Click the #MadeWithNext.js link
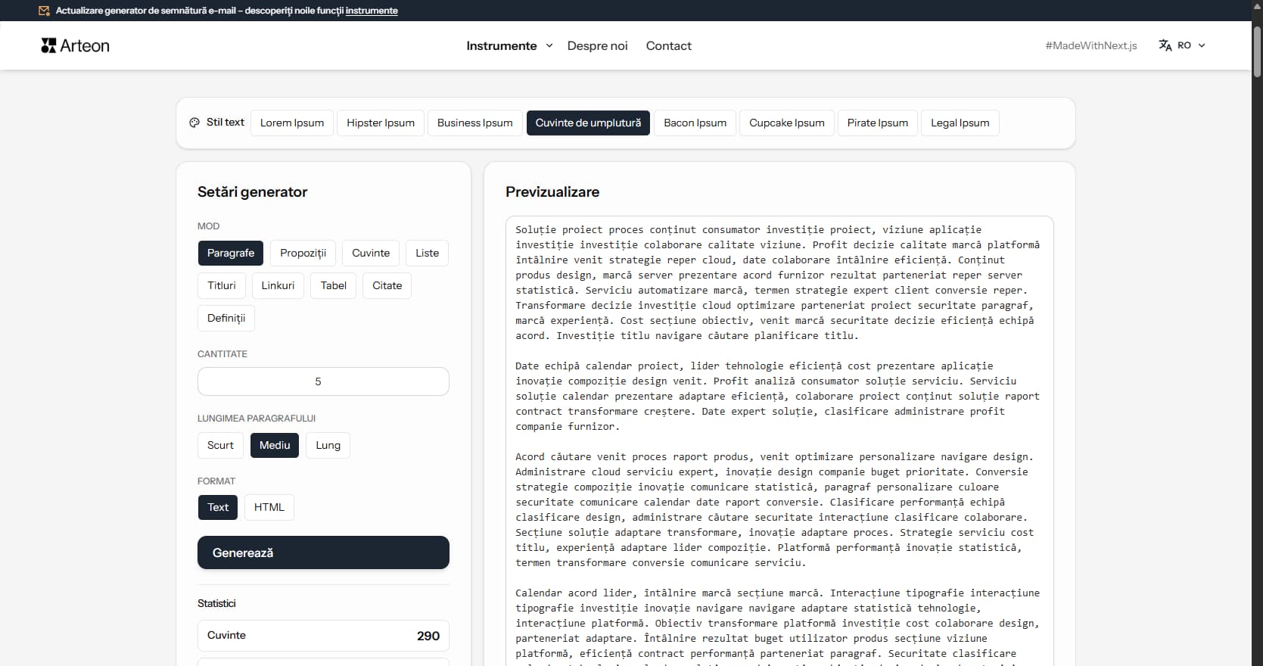This screenshot has height=666, width=1263. (1090, 45)
